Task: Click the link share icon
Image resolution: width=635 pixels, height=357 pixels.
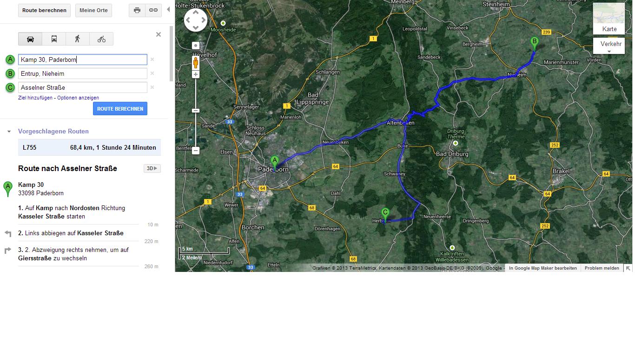Action: pyautogui.click(x=153, y=10)
